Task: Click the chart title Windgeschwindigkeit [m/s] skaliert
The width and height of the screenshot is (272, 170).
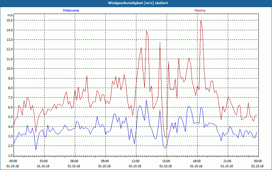Action: click(x=138, y=3)
